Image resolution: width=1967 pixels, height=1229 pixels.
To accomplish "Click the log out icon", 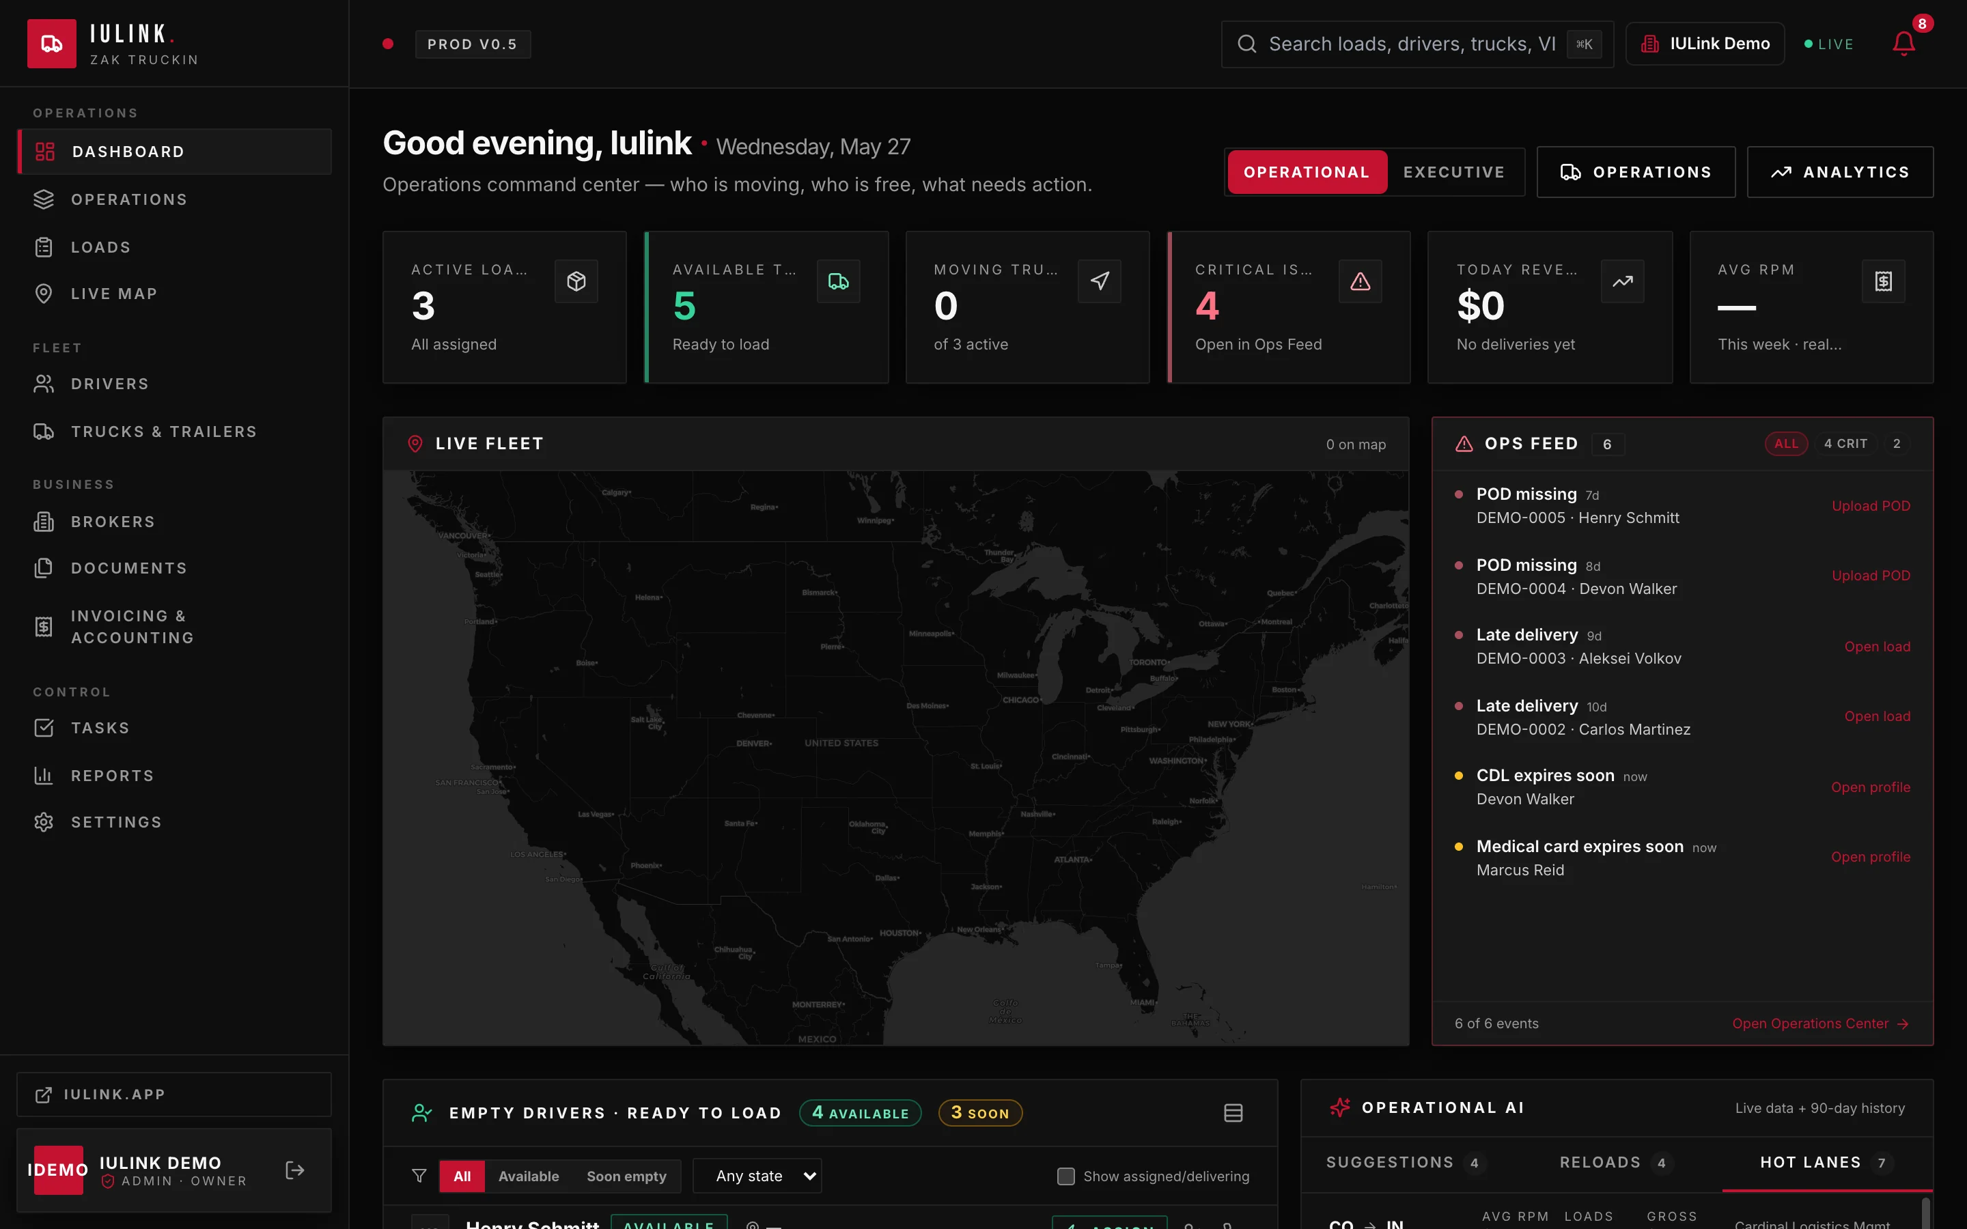I will (295, 1170).
